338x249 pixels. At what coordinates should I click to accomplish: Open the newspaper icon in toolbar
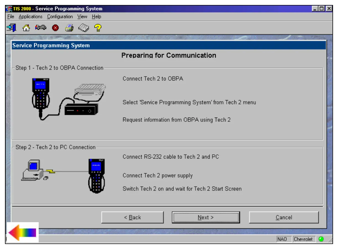point(83,28)
